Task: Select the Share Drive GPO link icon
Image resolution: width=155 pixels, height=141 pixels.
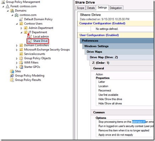Action: (30, 41)
